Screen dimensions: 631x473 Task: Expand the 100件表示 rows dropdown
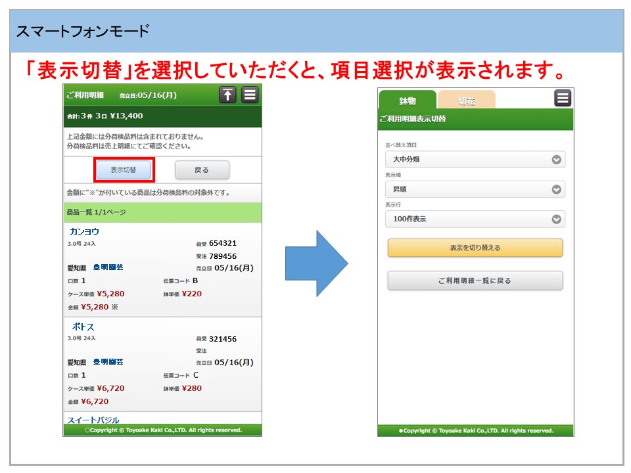[475, 219]
